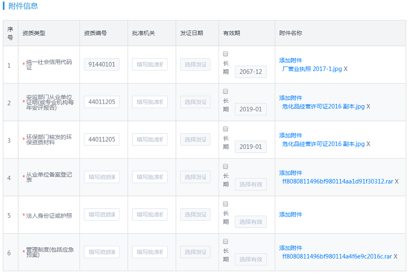409x274 pixels.
Task: Choose validity date for 从业单位备案登记表
Action: click(250, 184)
